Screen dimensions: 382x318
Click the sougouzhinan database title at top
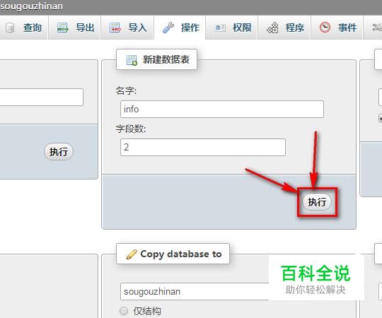coord(31,6)
